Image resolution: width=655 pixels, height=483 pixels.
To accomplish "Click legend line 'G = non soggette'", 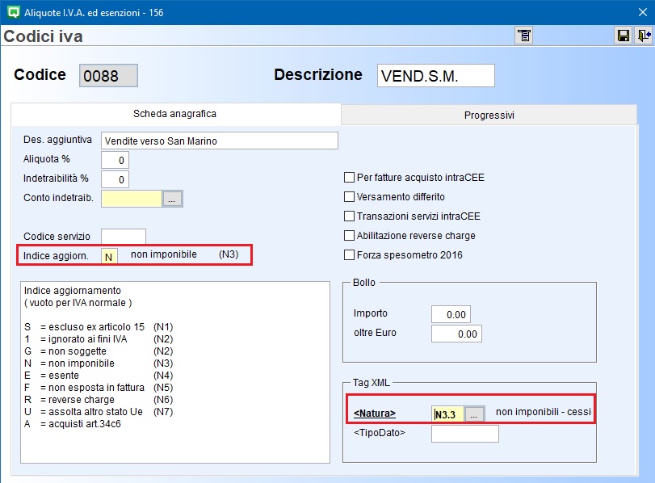I will 99,351.
